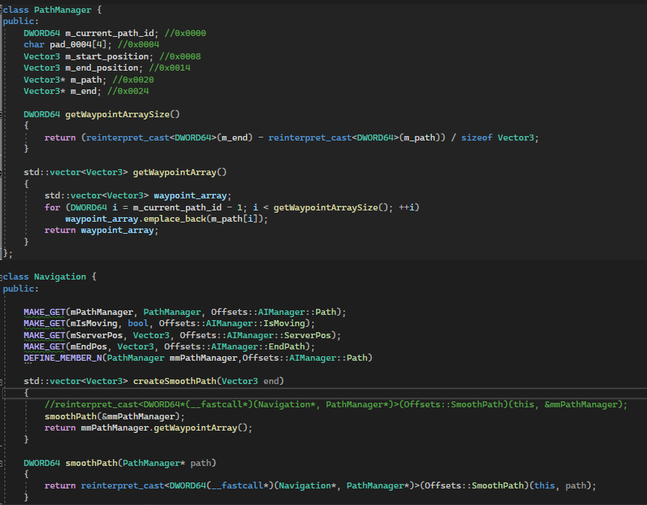
Task: Place cursor on the for loop keyword
Action: pyautogui.click(x=52, y=207)
